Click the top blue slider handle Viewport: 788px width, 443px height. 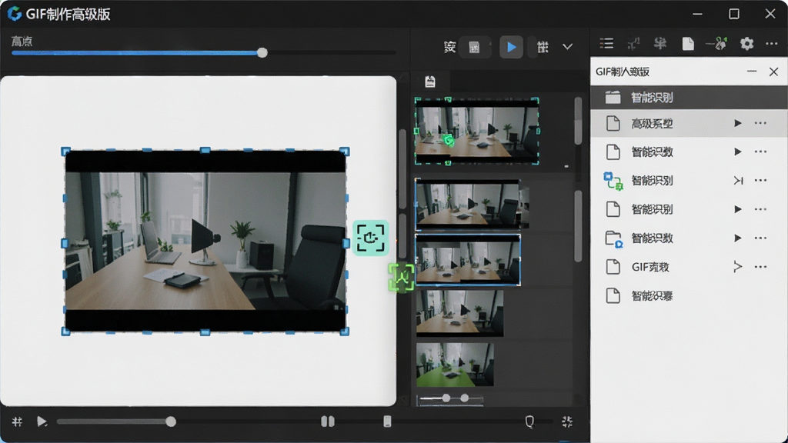pyautogui.click(x=262, y=53)
